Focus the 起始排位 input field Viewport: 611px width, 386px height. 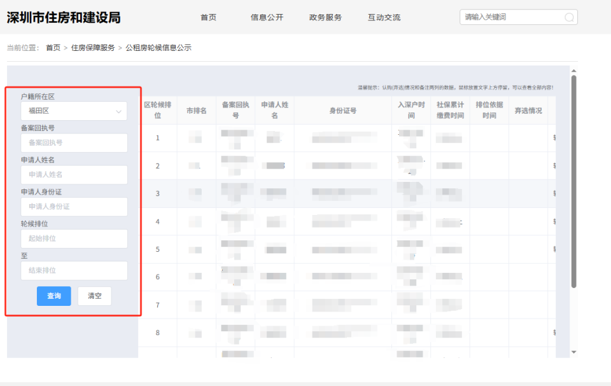point(74,238)
